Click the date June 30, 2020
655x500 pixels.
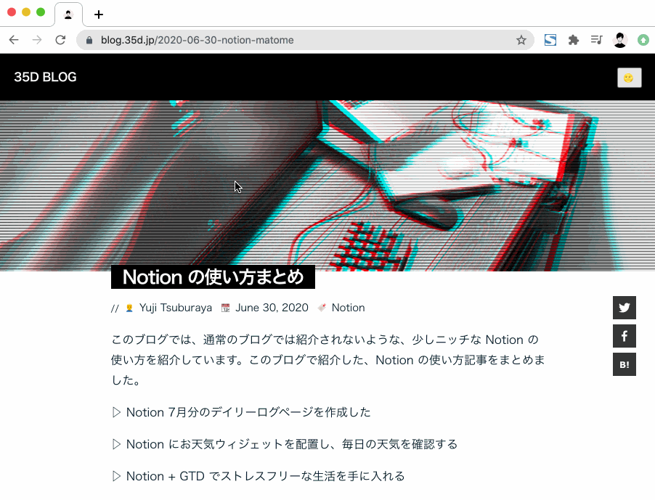(272, 308)
